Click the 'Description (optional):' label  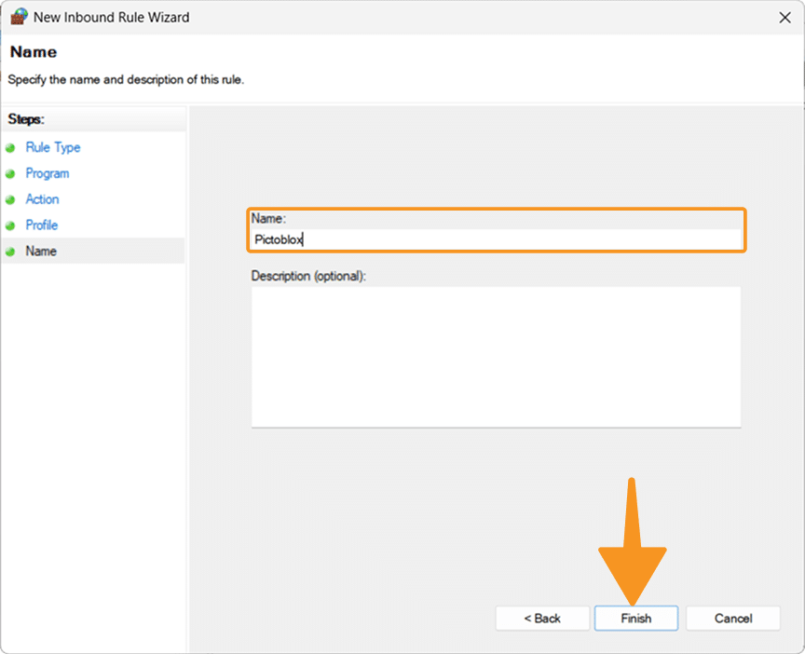tap(308, 276)
